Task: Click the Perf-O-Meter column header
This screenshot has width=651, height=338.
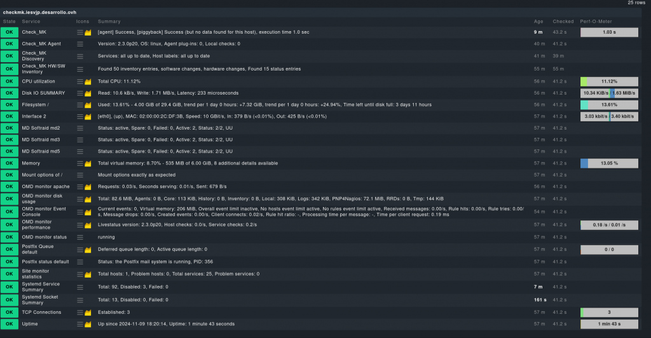Action: coord(595,22)
